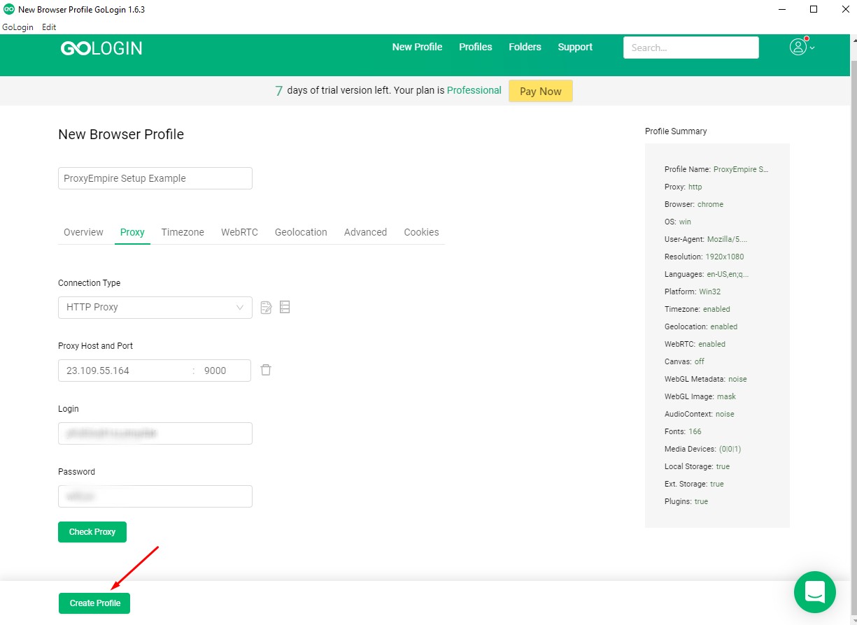Switch to the Timezone tab
Viewport: 857px width, 625px height.
[x=182, y=232]
